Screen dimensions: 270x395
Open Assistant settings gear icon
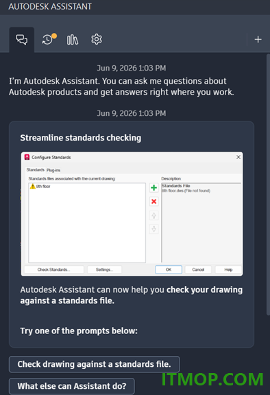point(97,39)
